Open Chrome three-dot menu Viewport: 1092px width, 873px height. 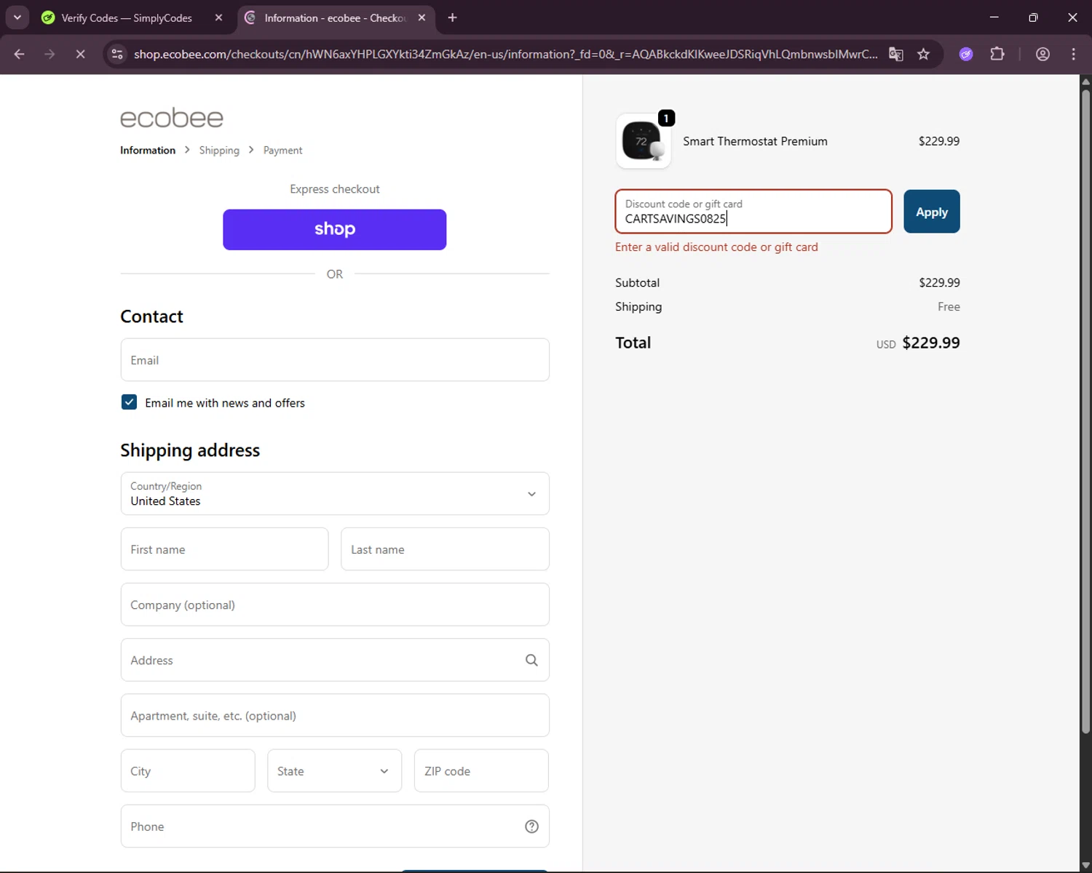tap(1073, 54)
